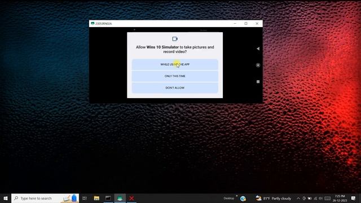Image resolution: width=361 pixels, height=203 pixels.
Task: Click the battery tray icon
Action: [310, 198]
